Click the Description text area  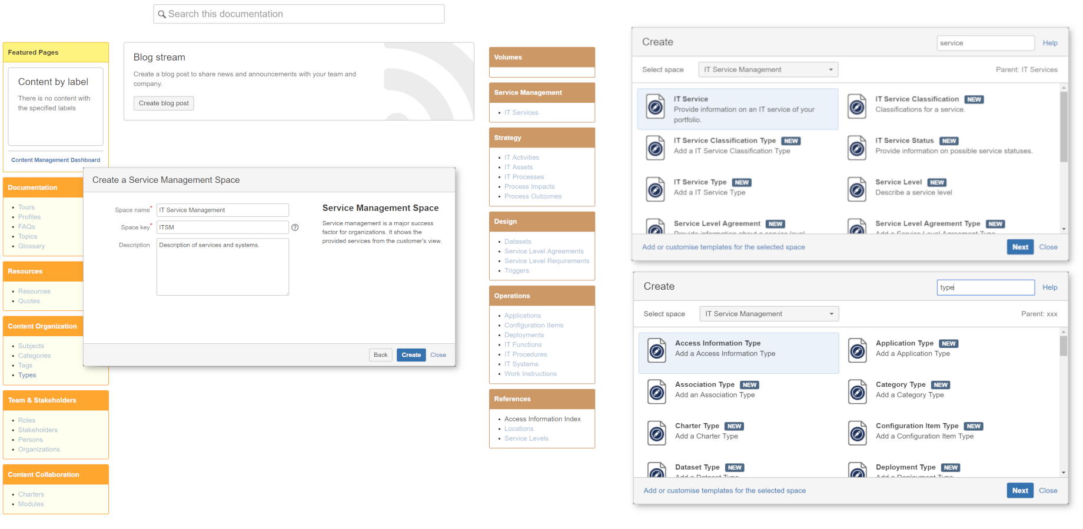pyautogui.click(x=222, y=267)
